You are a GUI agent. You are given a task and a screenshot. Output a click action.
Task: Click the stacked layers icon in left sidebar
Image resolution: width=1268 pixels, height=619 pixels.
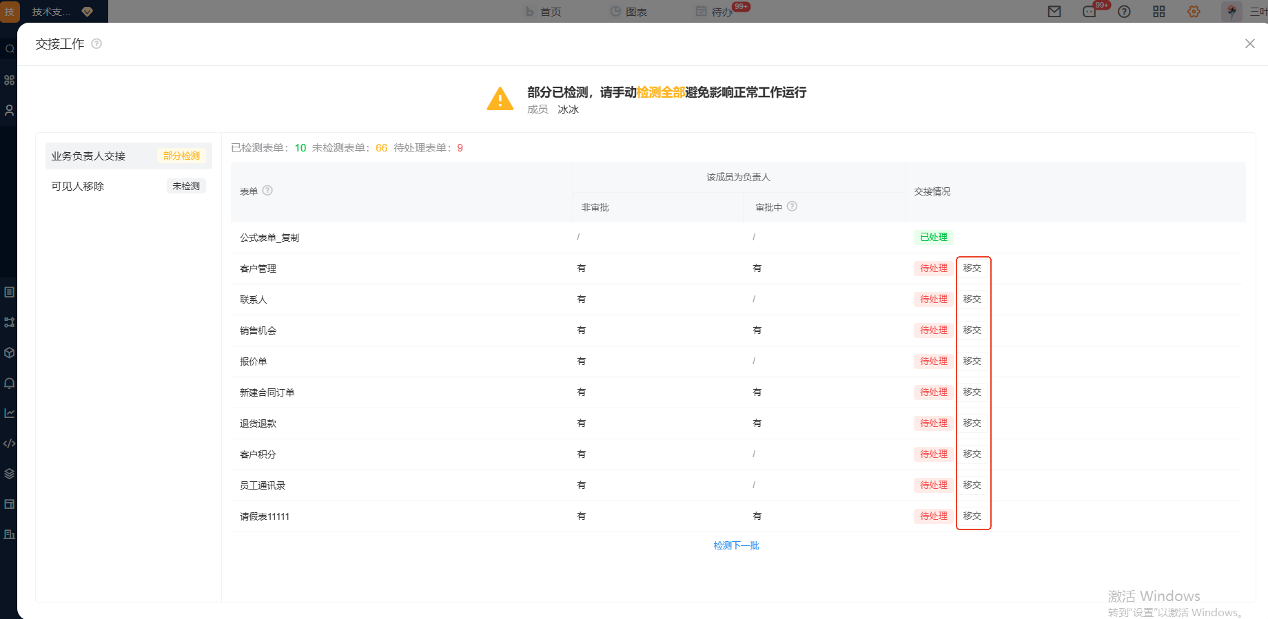pos(10,474)
